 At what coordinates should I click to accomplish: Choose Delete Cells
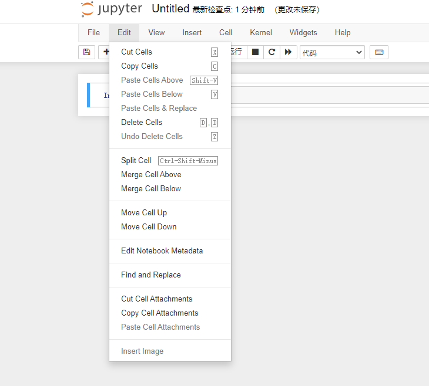(x=170, y=123)
